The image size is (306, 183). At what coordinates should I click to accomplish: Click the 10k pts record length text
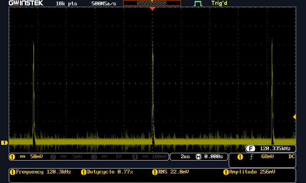point(66,3)
